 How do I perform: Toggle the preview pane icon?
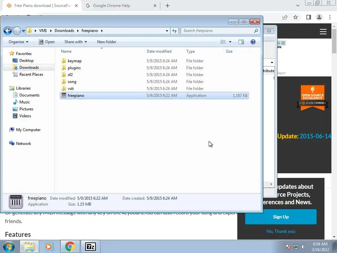pos(241,42)
